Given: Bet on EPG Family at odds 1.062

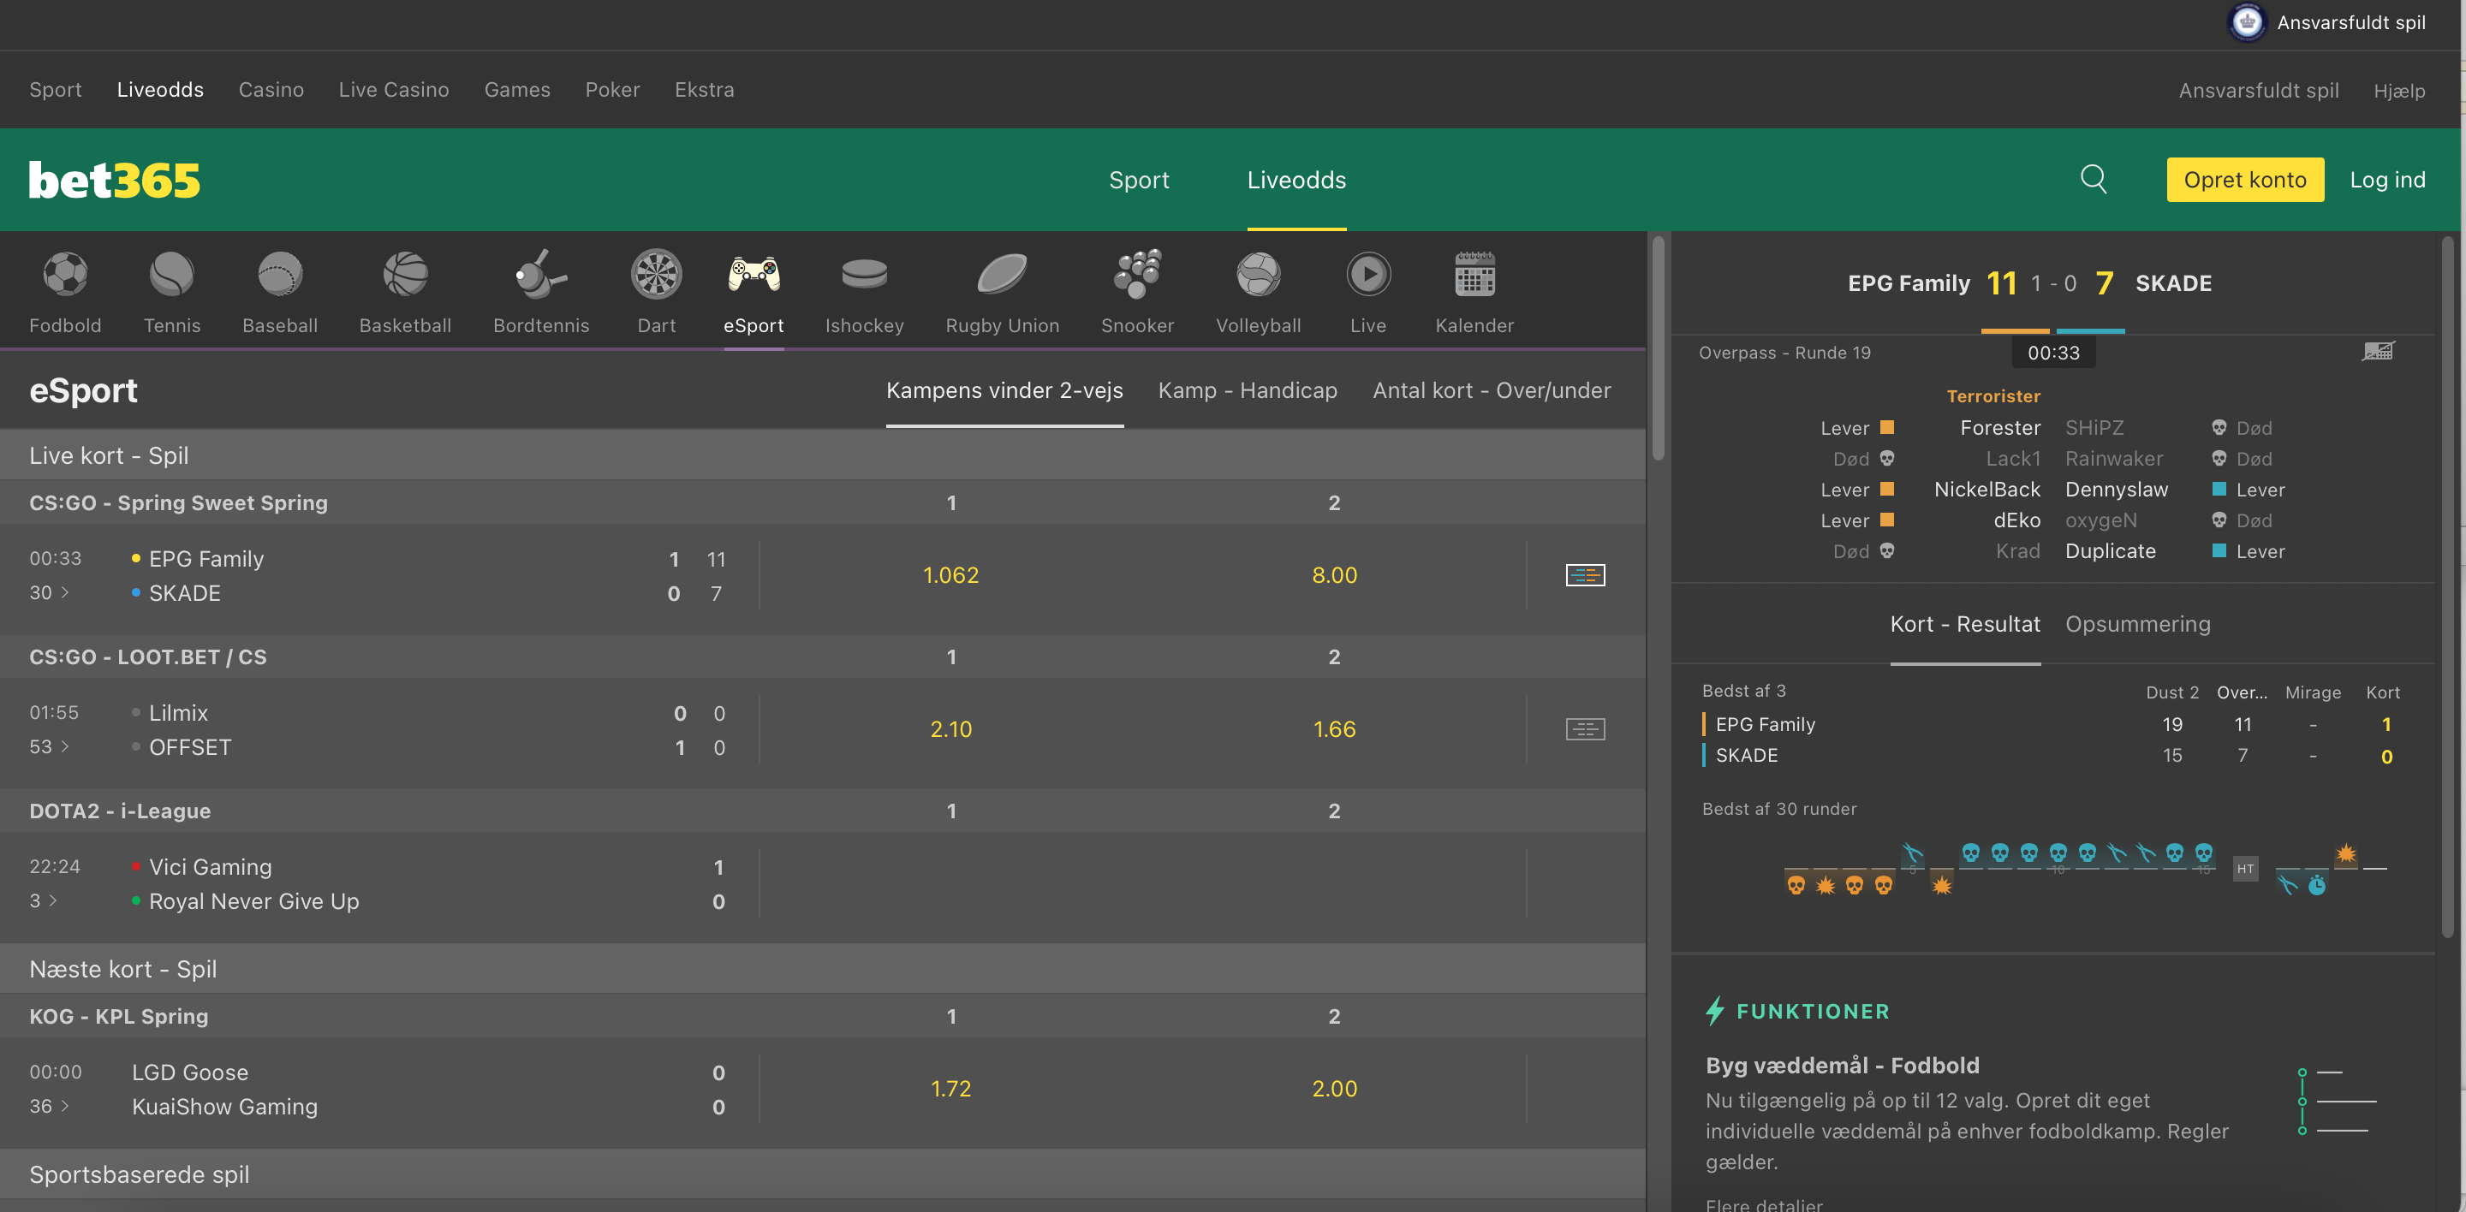Looking at the screenshot, I should point(950,575).
